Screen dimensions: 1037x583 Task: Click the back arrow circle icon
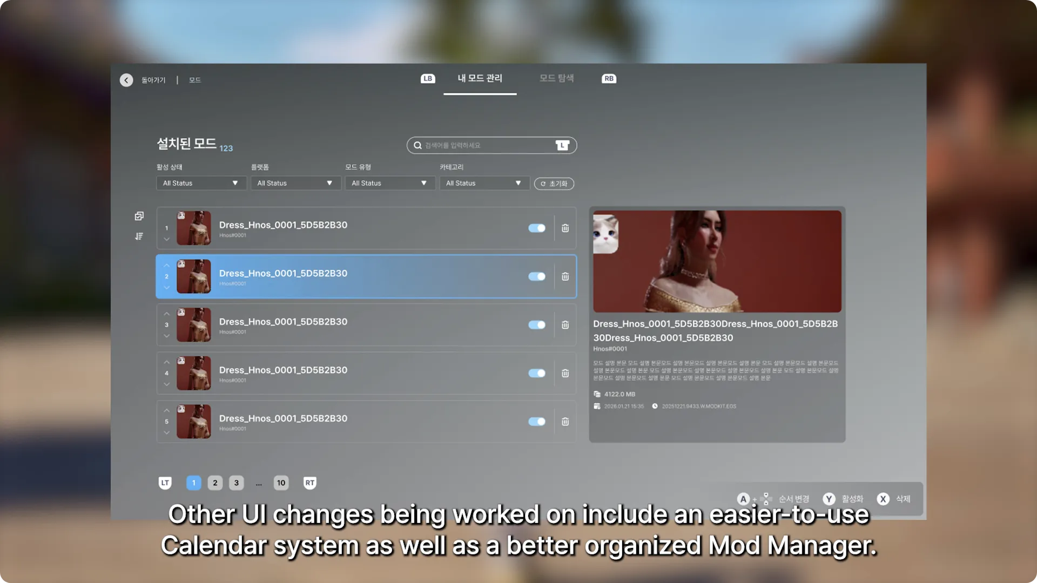point(126,80)
